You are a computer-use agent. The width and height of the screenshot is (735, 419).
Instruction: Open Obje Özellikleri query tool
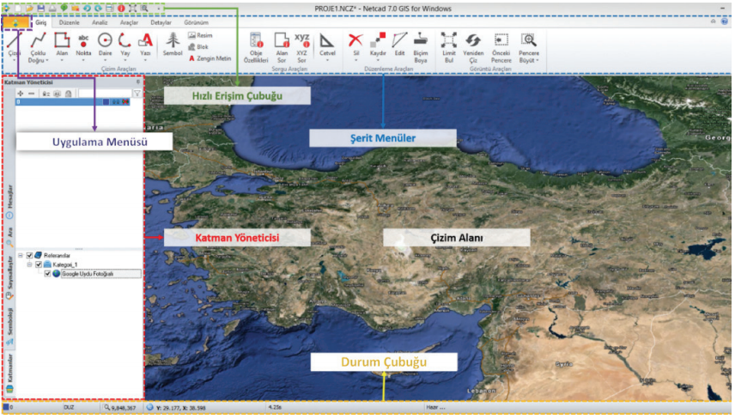pos(256,41)
